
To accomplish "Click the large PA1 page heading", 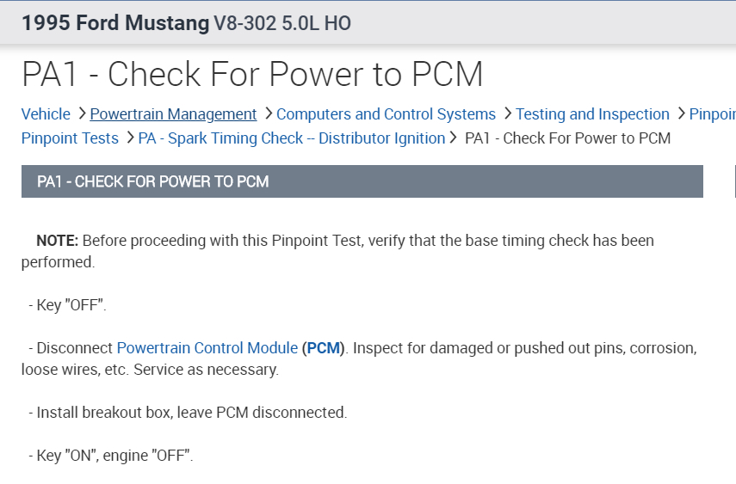I will tap(252, 75).
